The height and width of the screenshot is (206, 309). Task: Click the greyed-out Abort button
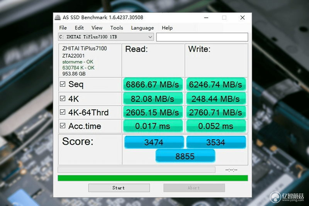click(x=194, y=188)
